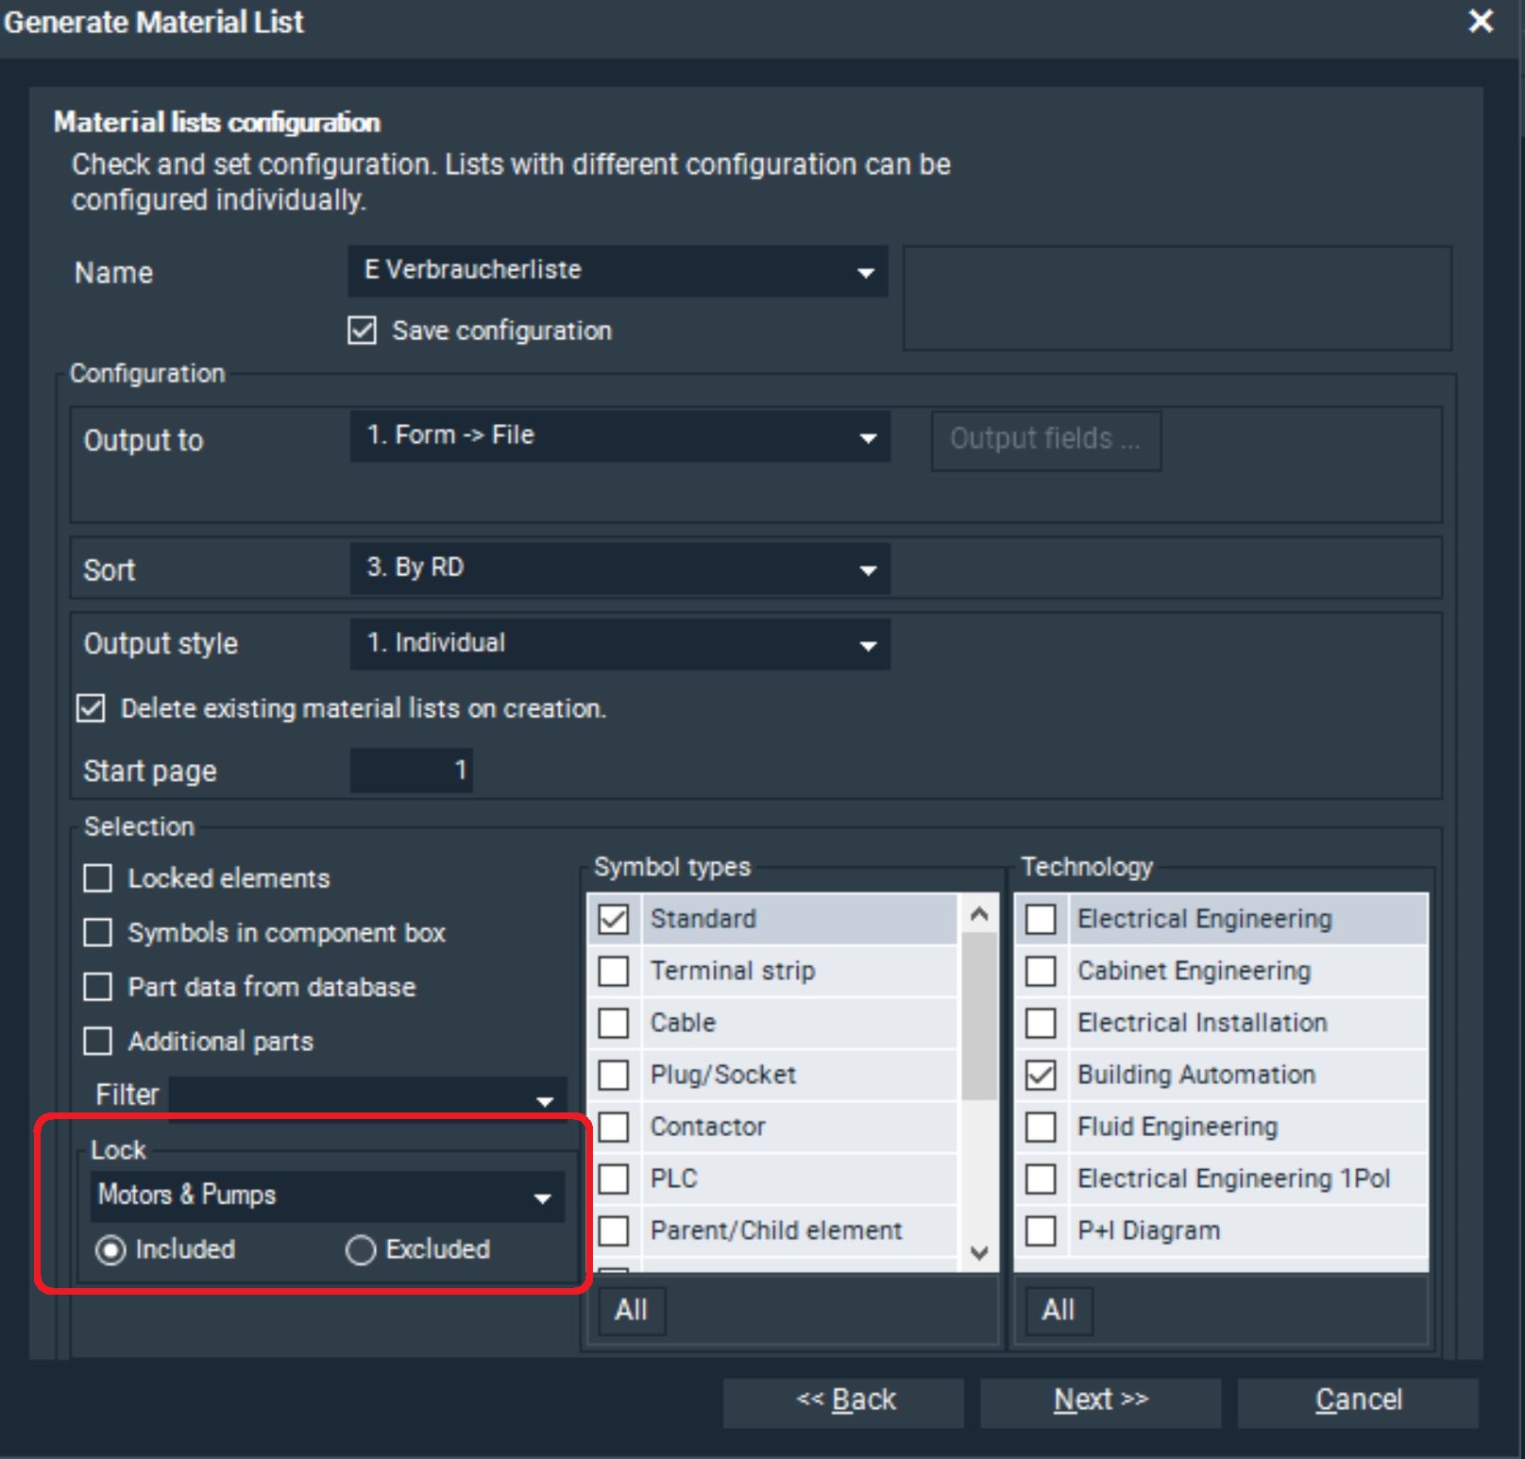The height and width of the screenshot is (1459, 1525).
Task: Enable Part data from database checkbox
Action: (97, 987)
